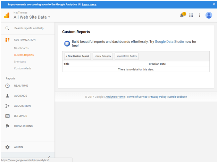Select Custom Reports in the sidebar
The width and height of the screenshot is (218, 163).
[x=24, y=55]
